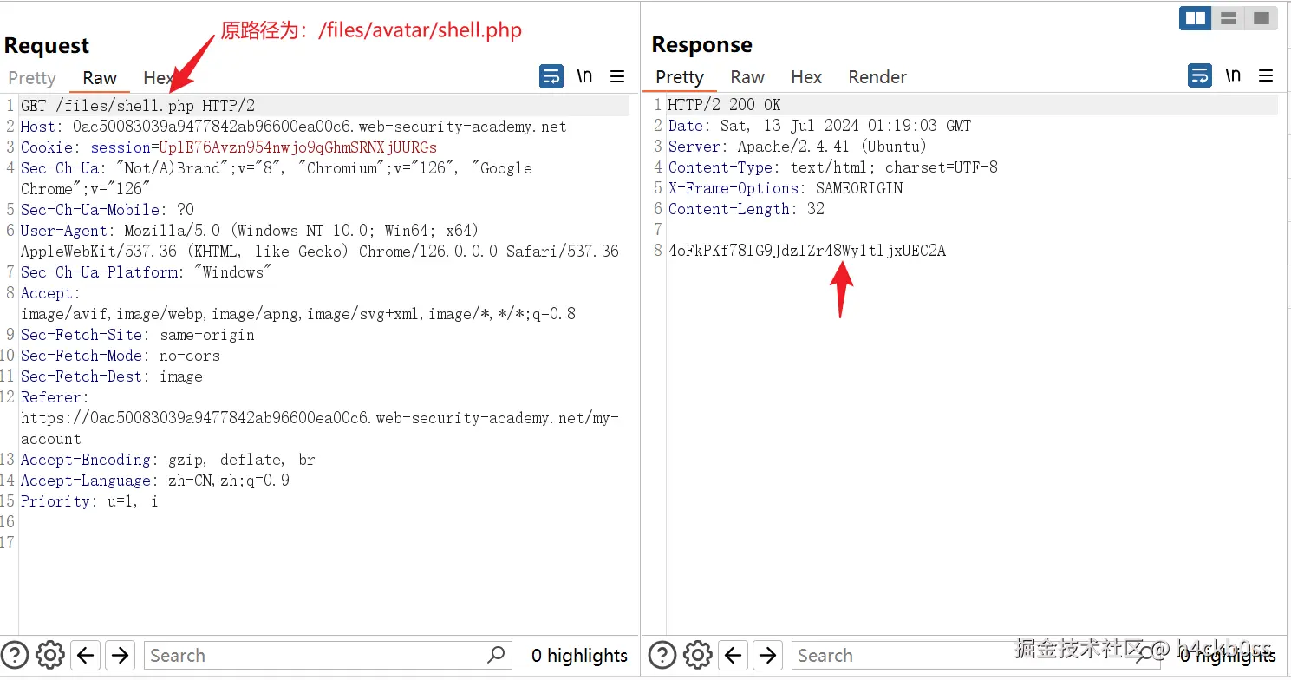This screenshot has height=680, width=1291.
Task: Select combined tabbed layout view
Action: (x=1262, y=18)
